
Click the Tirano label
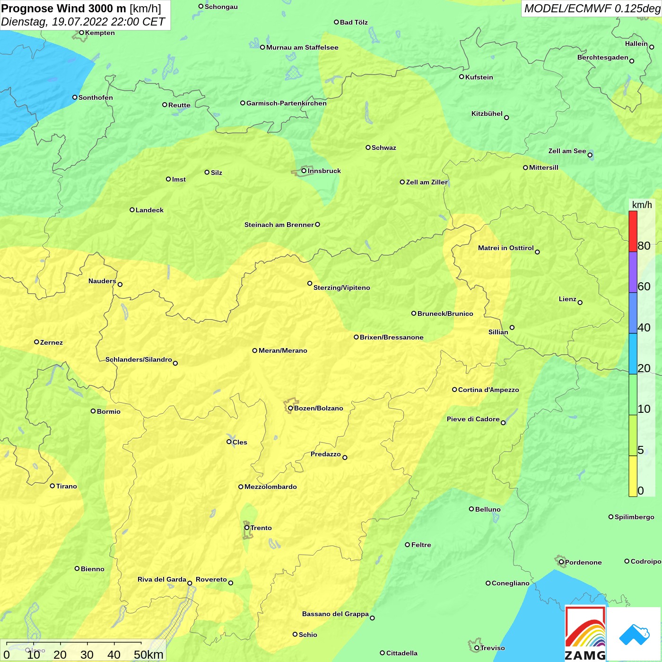pos(67,486)
